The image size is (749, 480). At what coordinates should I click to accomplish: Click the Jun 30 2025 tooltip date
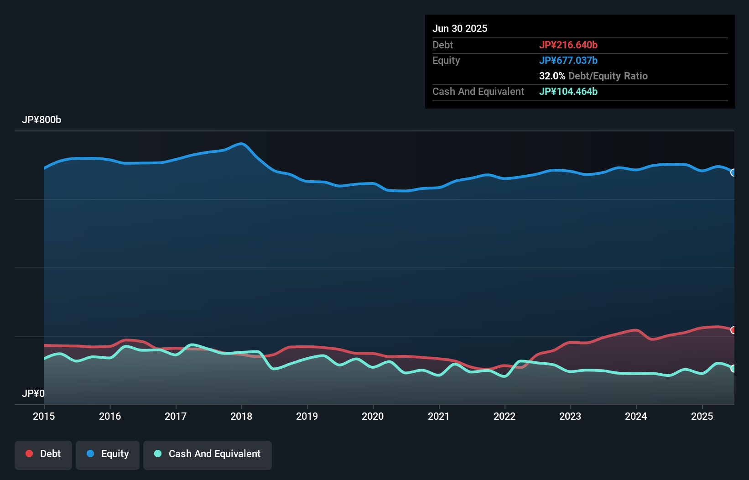click(x=460, y=28)
